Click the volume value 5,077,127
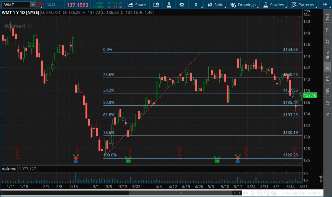Image resolution: width=332 pixels, height=197 pixels. click(x=27, y=169)
